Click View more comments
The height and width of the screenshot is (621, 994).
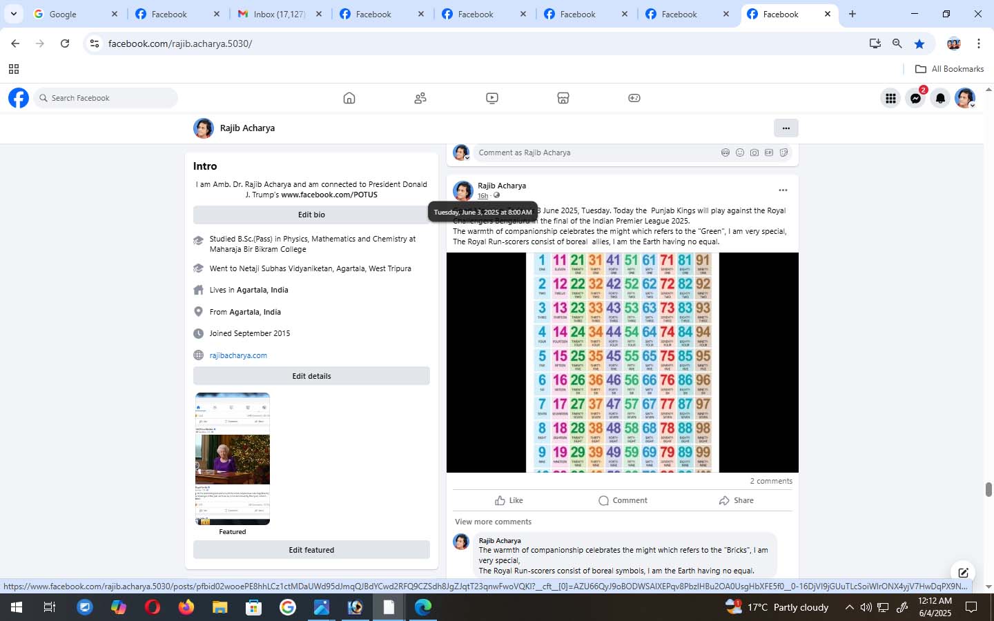(493, 522)
